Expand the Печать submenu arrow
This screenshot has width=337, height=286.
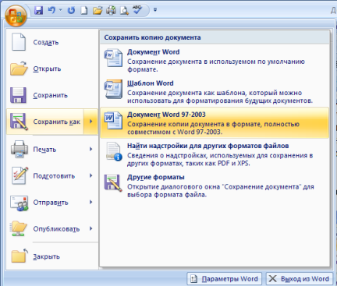point(90,149)
